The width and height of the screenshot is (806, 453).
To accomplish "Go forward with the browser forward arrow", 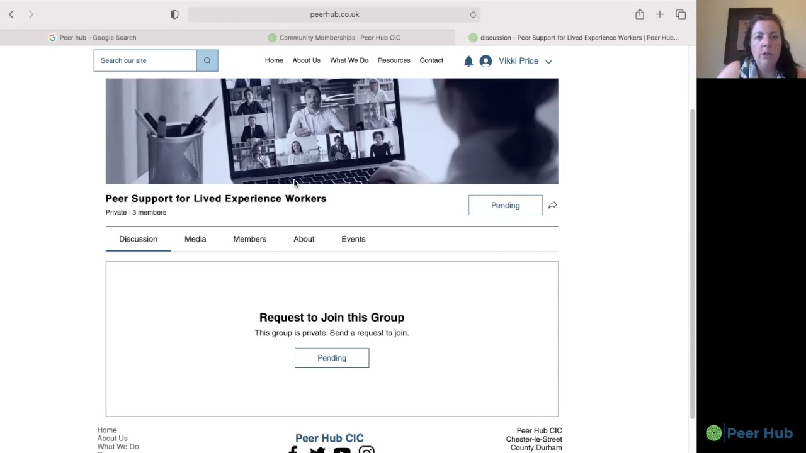I will click(x=31, y=14).
